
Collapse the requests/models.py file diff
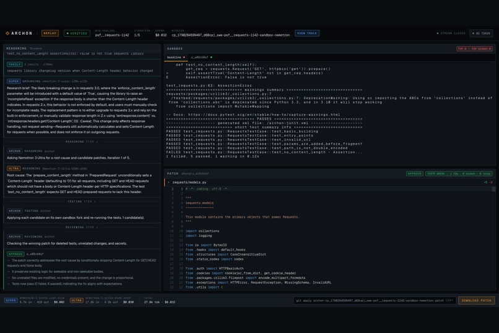pos(168,182)
